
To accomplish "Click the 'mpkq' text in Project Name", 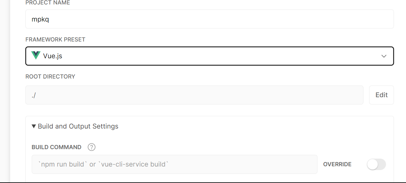I will tap(40, 19).
